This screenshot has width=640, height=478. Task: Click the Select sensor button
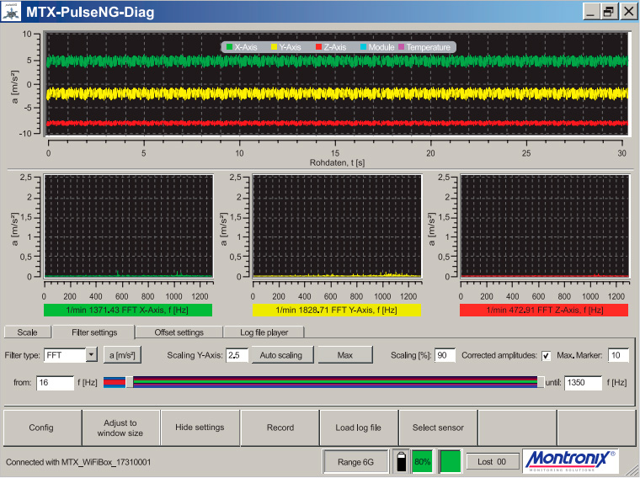coord(437,428)
